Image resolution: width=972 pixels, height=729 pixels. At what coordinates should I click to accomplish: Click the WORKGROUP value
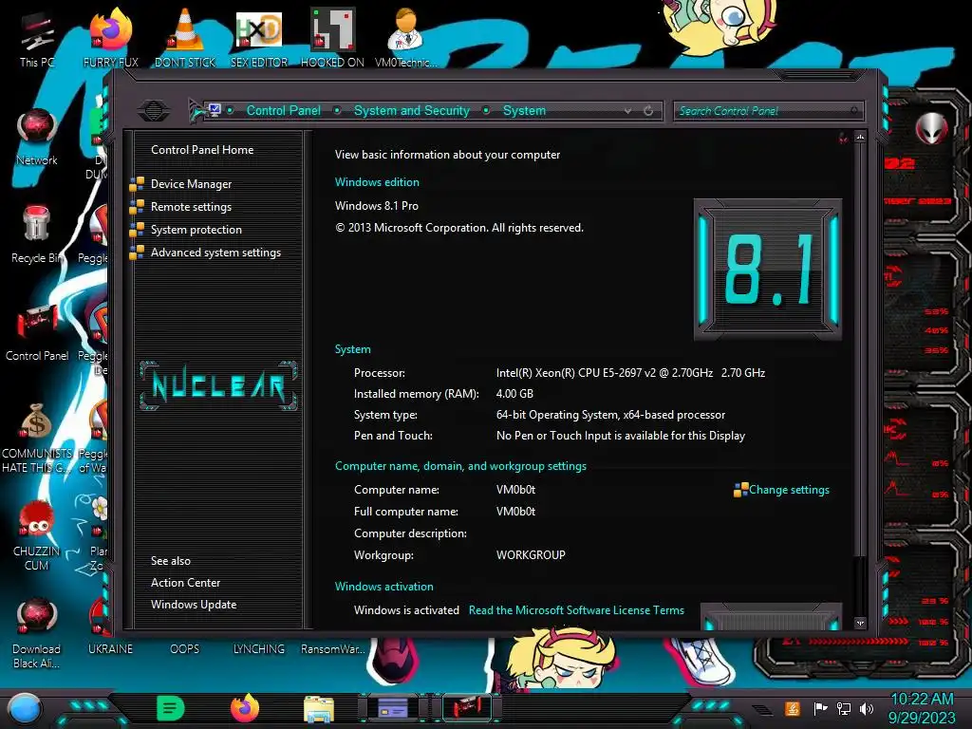pyautogui.click(x=531, y=554)
